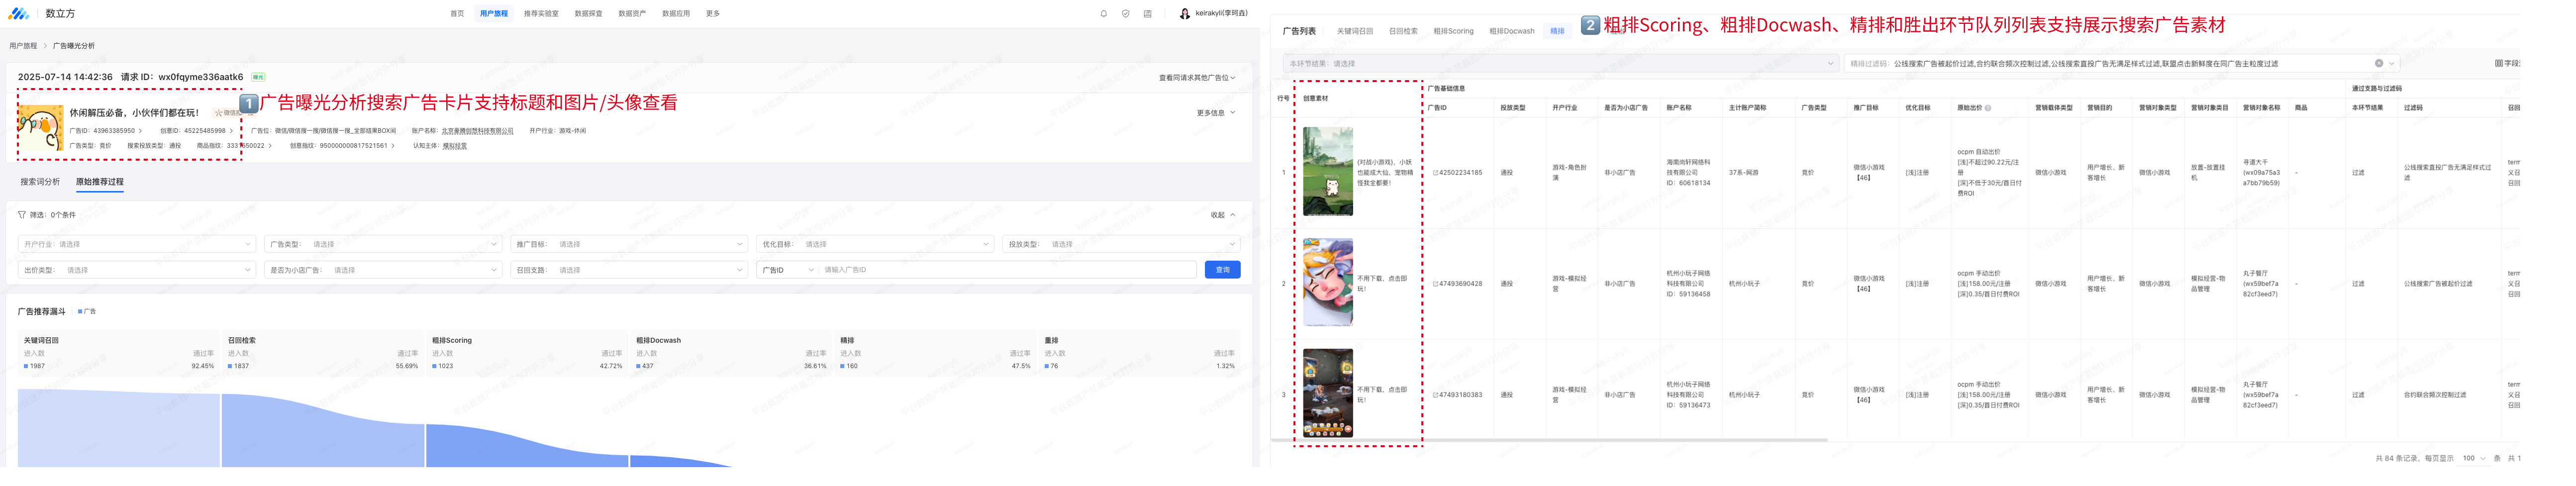Click the keirakyli user avatar

click(x=1184, y=14)
